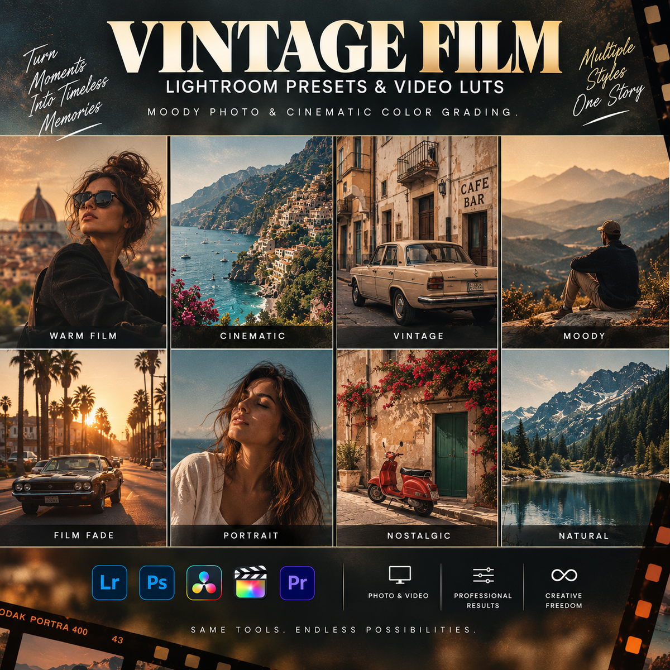Click the Premiere Pro Pr app icon
The height and width of the screenshot is (670, 670).
(297, 582)
